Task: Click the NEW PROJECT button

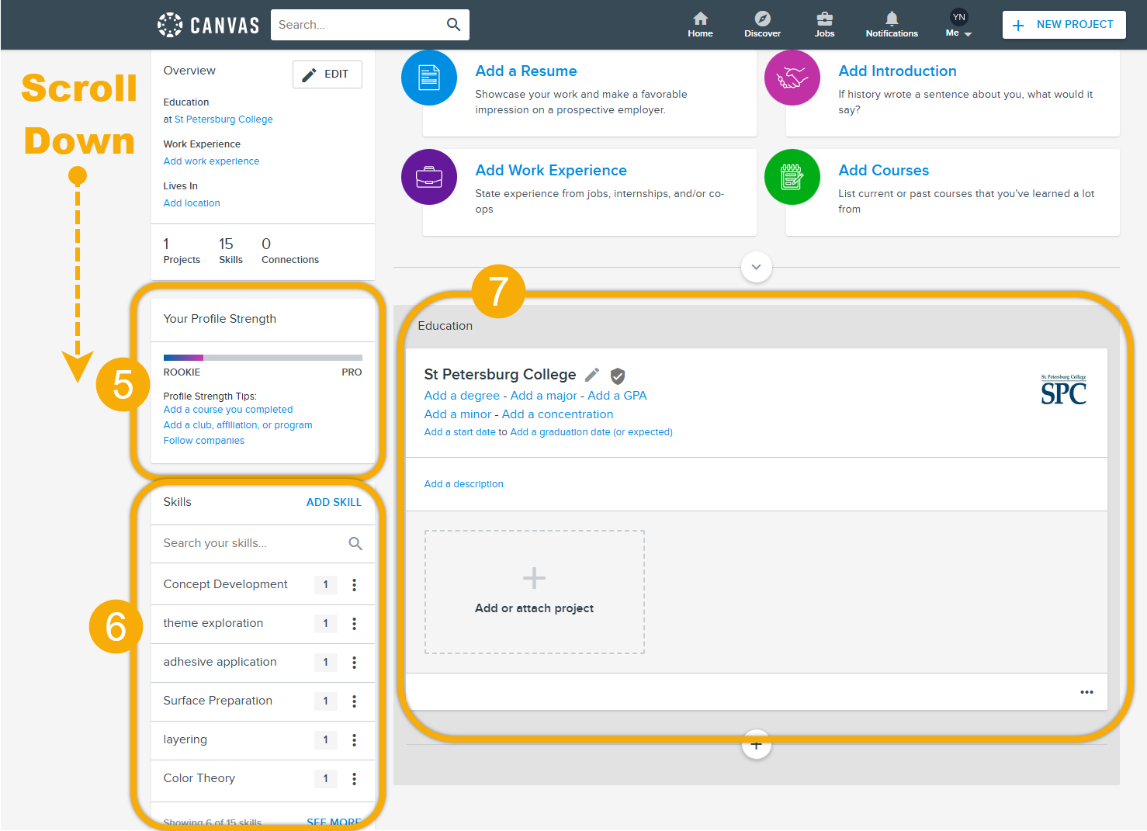Action: coord(1064,25)
